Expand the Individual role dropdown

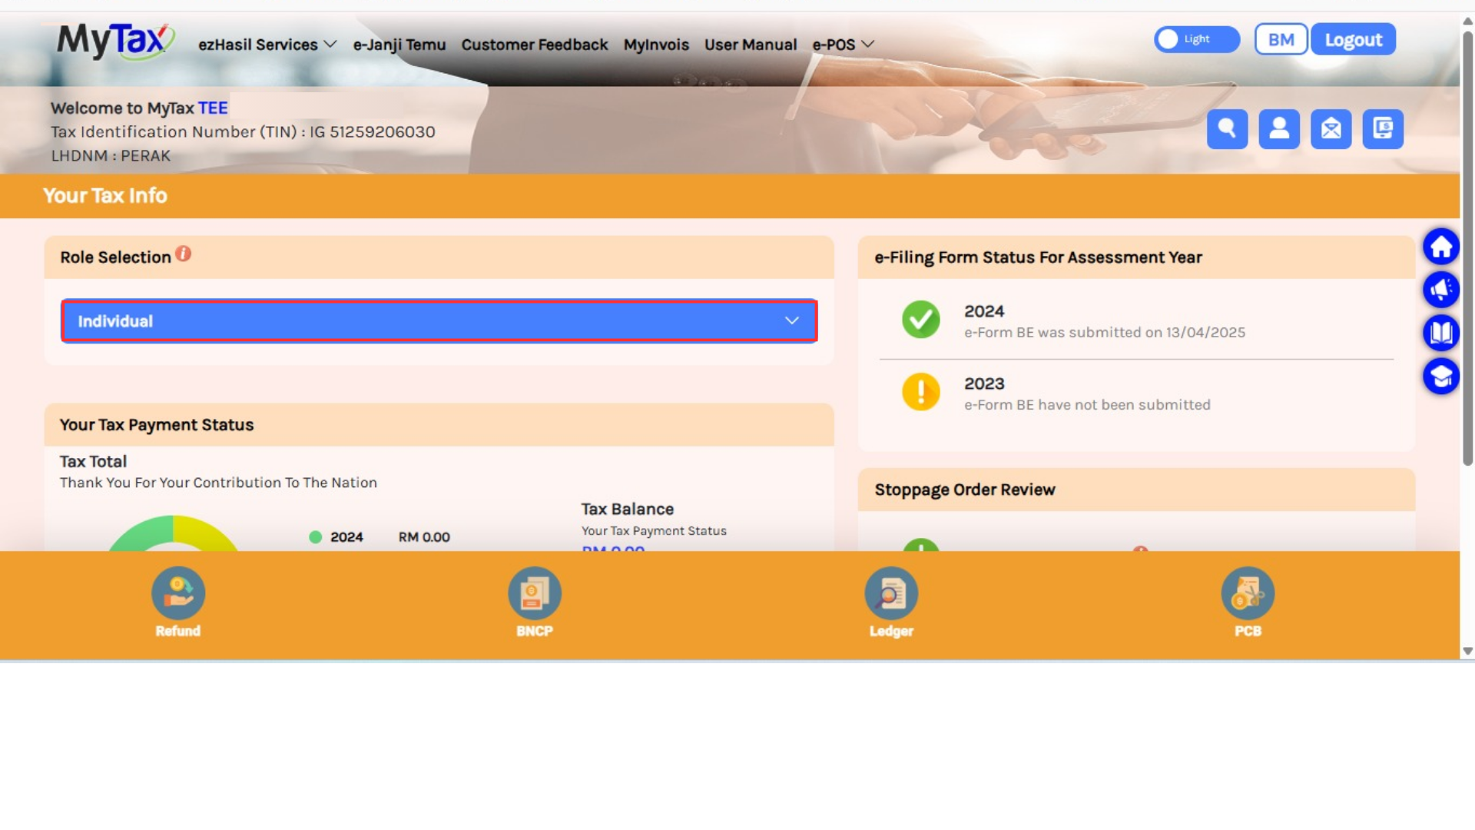tap(439, 321)
